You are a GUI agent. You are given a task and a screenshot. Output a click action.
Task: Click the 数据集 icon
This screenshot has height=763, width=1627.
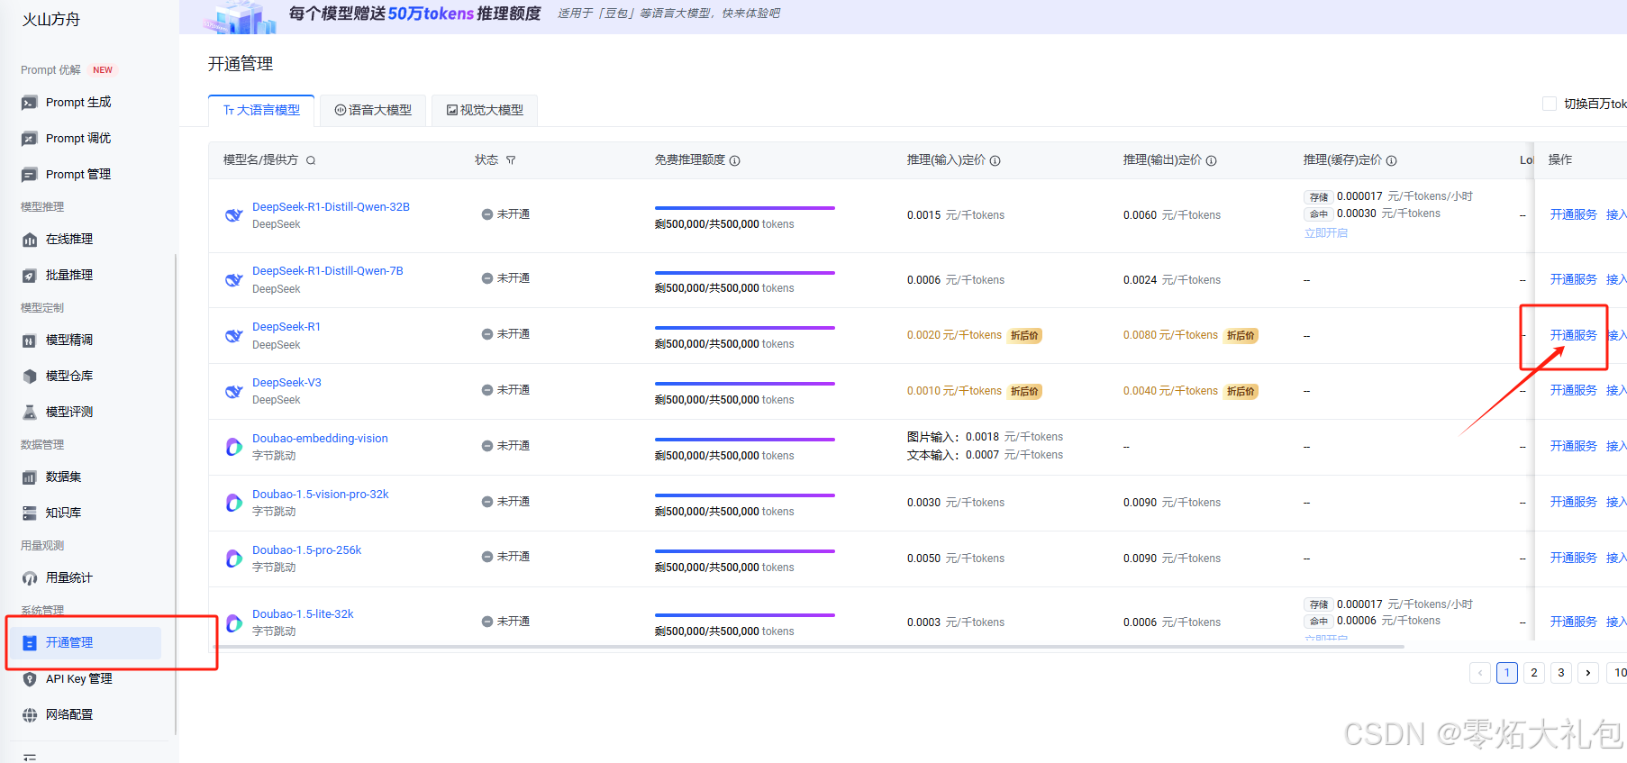(x=30, y=477)
